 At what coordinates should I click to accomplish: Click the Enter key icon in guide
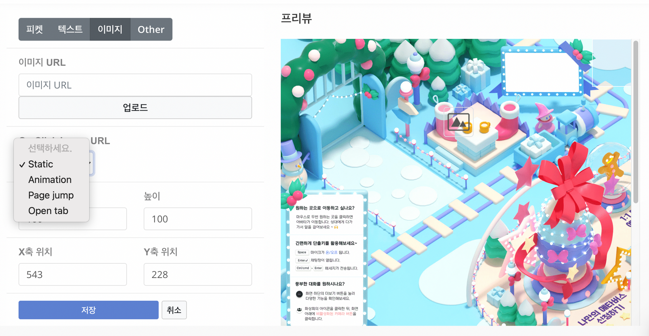302,260
